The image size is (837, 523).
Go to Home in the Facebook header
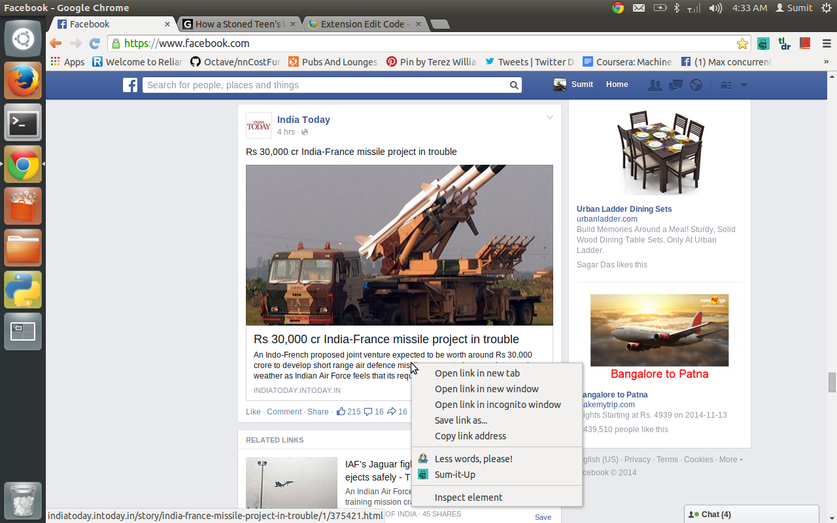coord(617,84)
